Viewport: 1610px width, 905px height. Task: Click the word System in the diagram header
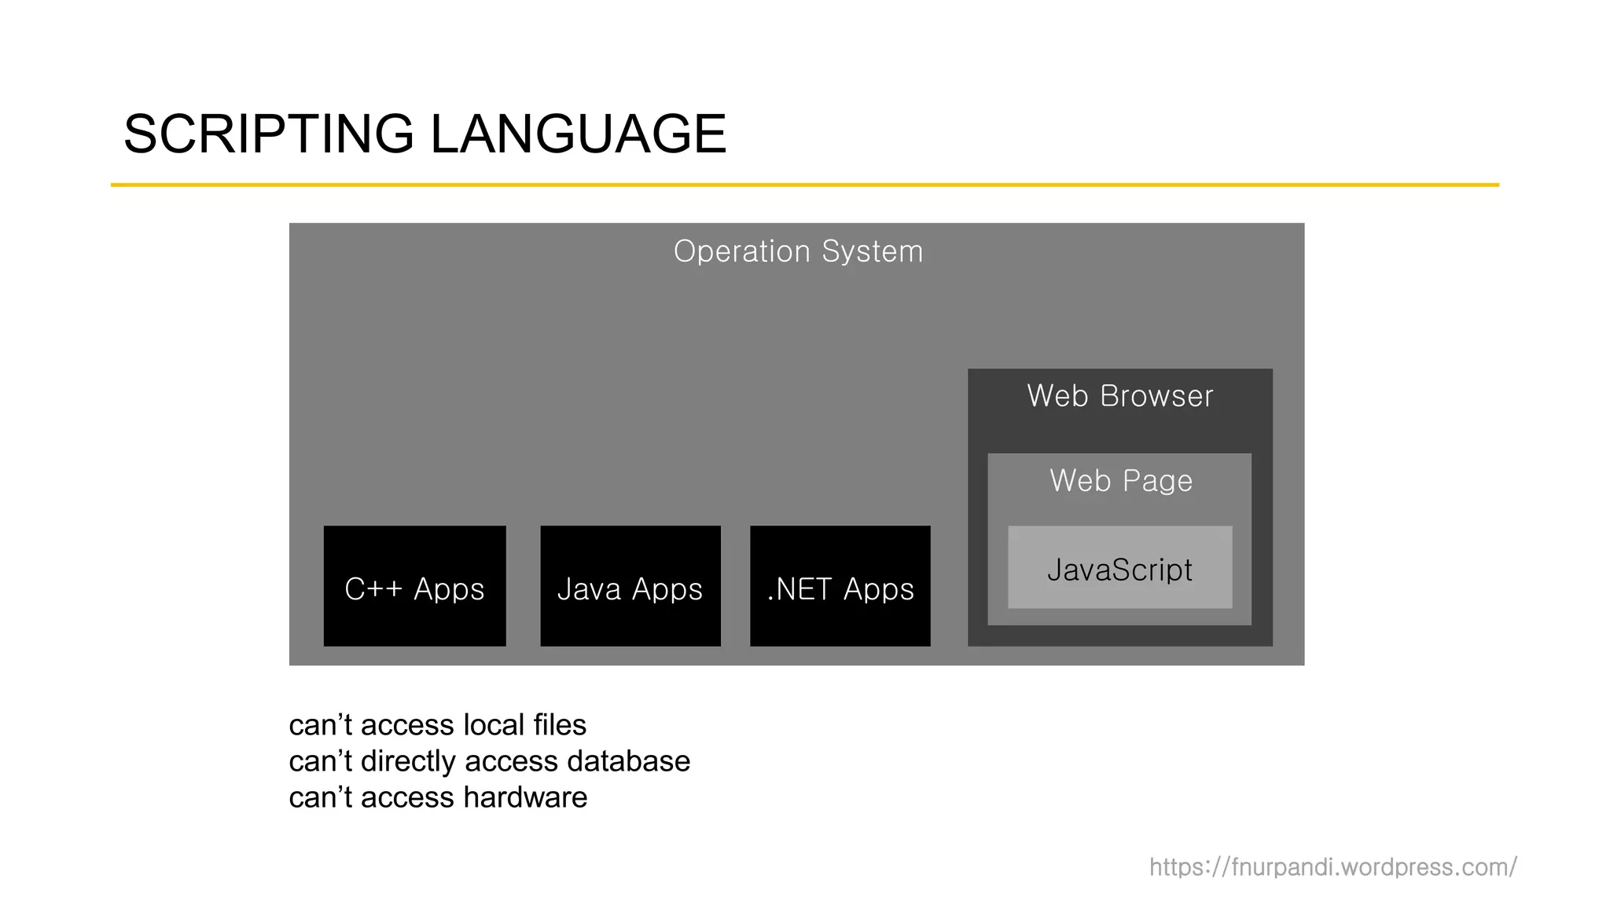tap(872, 251)
